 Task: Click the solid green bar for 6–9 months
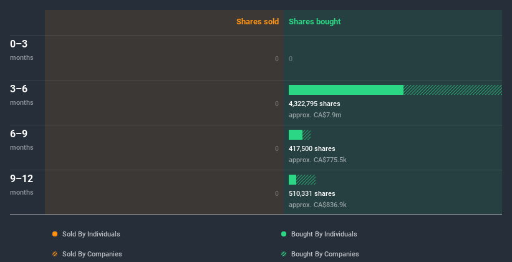tap(296, 135)
